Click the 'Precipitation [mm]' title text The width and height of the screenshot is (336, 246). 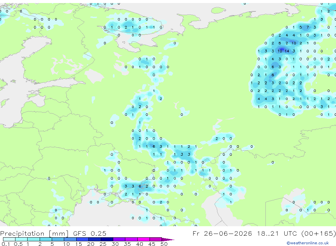tap(34, 233)
